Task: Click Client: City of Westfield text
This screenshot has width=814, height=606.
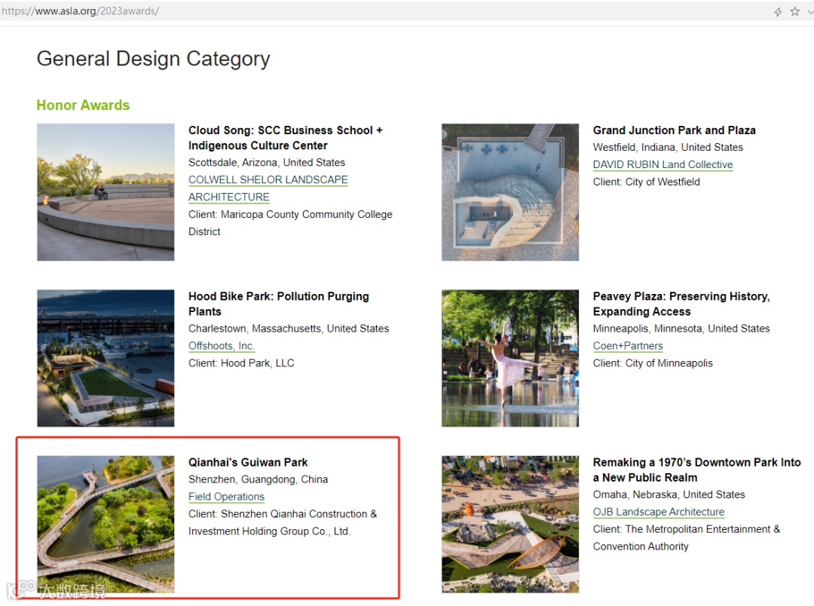Action: pyautogui.click(x=647, y=182)
